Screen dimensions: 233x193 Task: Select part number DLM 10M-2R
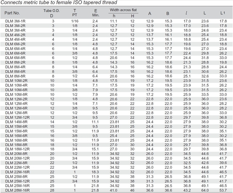pyautogui.click(x=16, y=81)
